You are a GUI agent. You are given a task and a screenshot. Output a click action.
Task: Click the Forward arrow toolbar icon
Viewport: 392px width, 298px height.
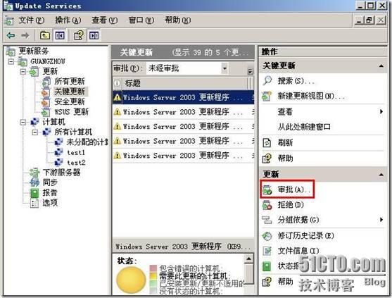[x=25, y=35]
